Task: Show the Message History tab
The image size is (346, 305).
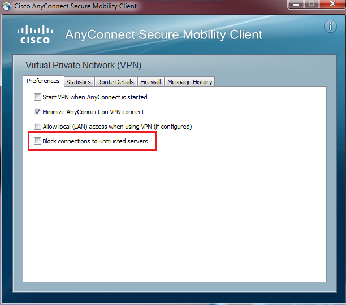Action: (190, 82)
